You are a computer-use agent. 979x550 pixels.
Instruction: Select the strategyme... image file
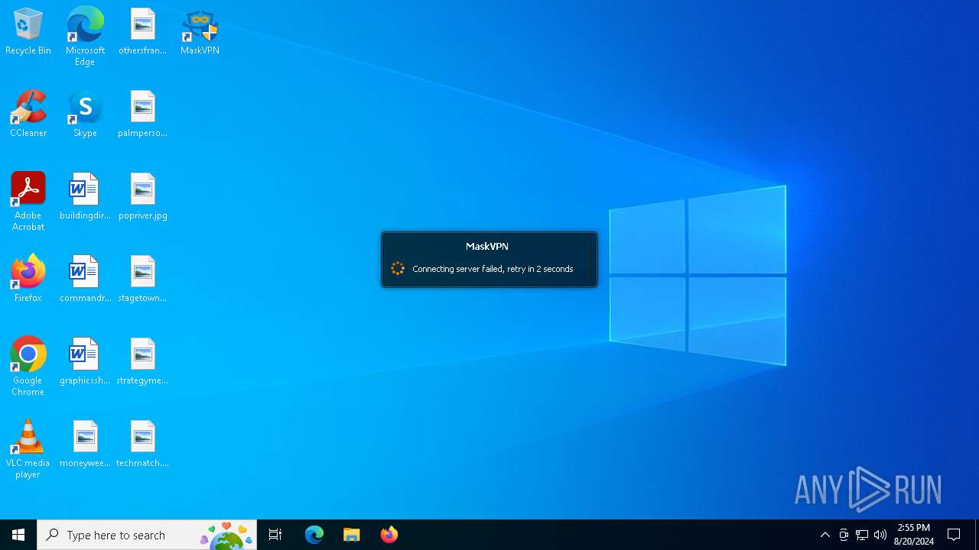142,362
